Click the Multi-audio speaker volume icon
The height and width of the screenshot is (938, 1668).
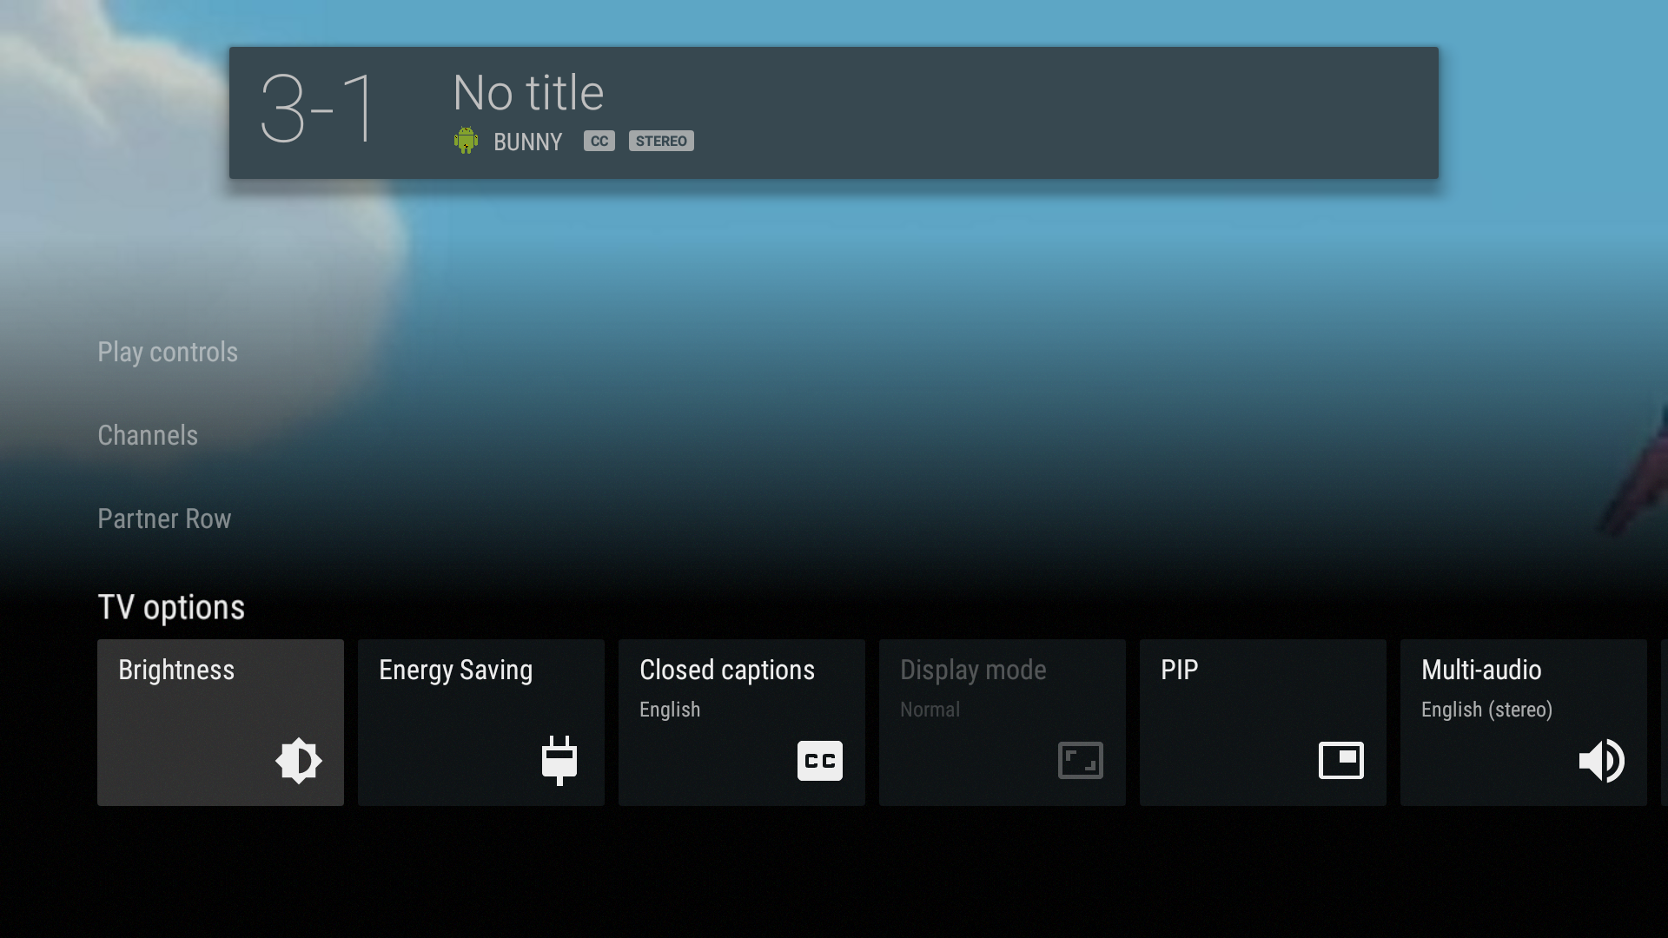(1602, 761)
